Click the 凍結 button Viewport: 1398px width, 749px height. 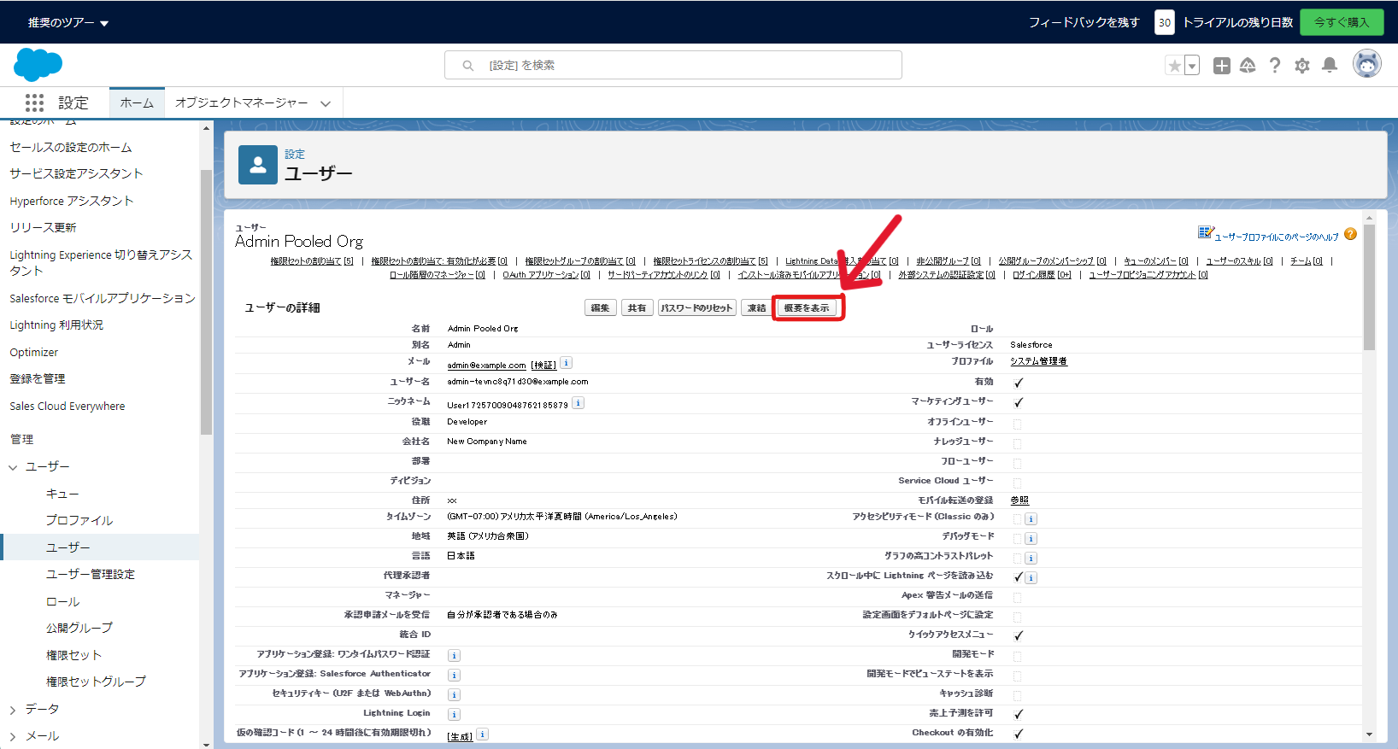pos(757,308)
